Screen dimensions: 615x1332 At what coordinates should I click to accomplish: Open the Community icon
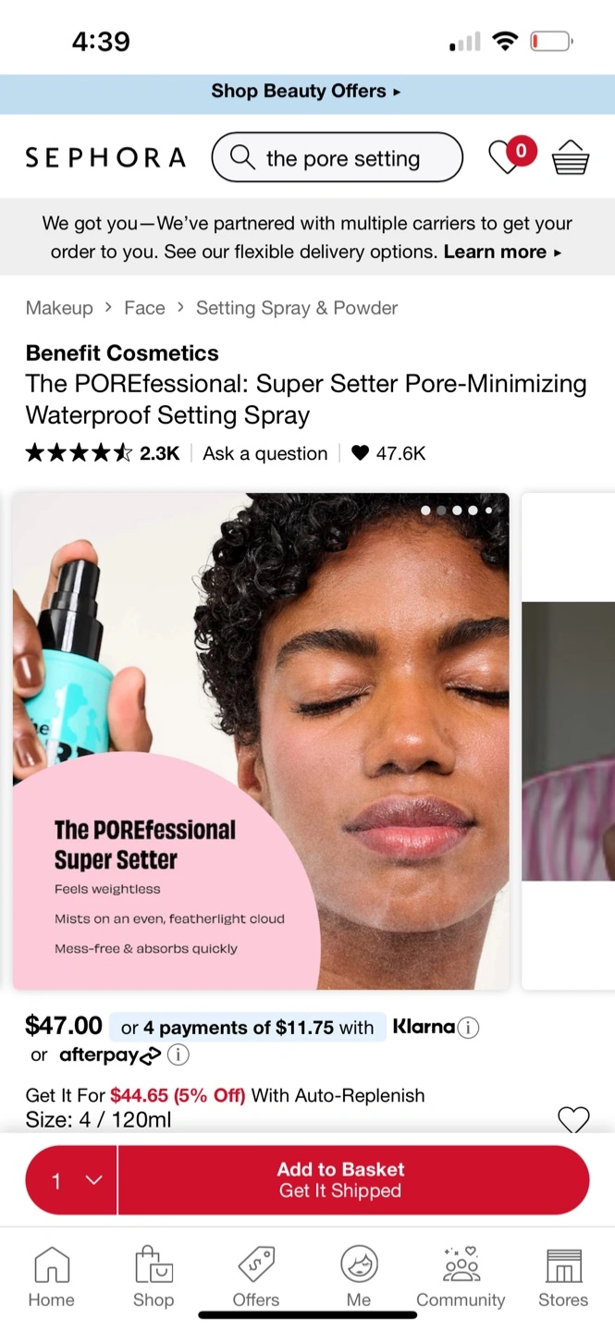coord(461,1264)
